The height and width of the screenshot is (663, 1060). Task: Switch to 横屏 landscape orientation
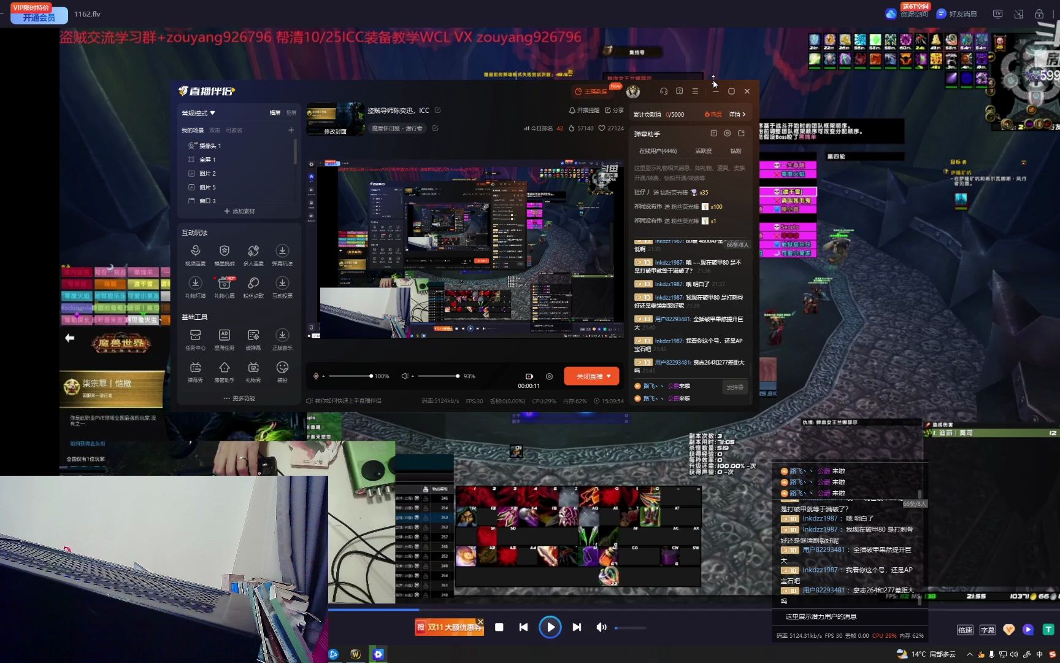[x=275, y=113]
